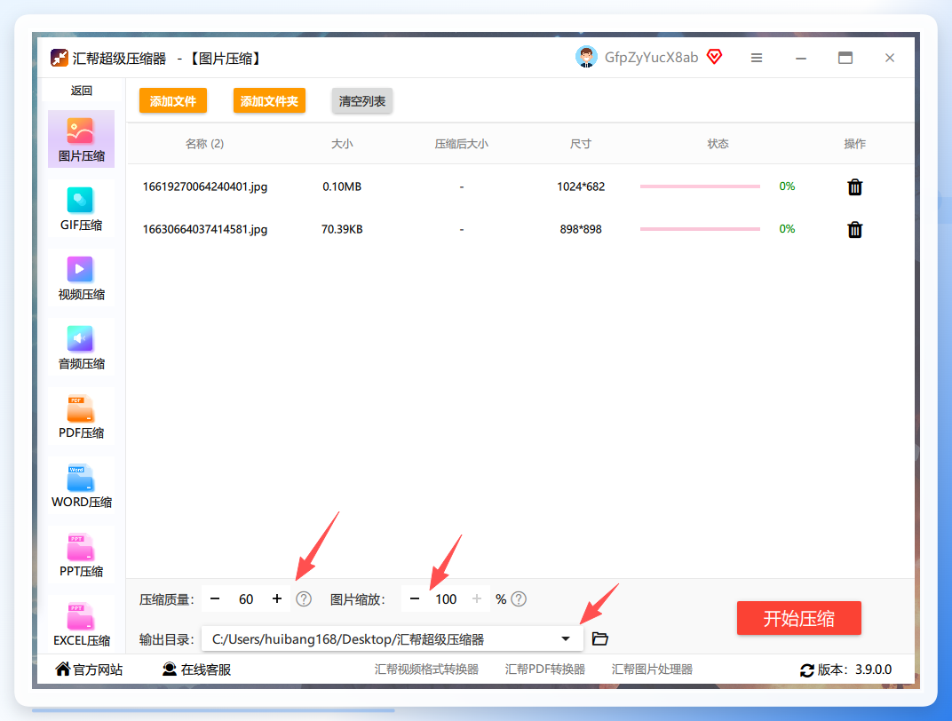Delete 16619270064240401.jpg with its trash icon
Viewport: 952px width, 721px height.
855,187
